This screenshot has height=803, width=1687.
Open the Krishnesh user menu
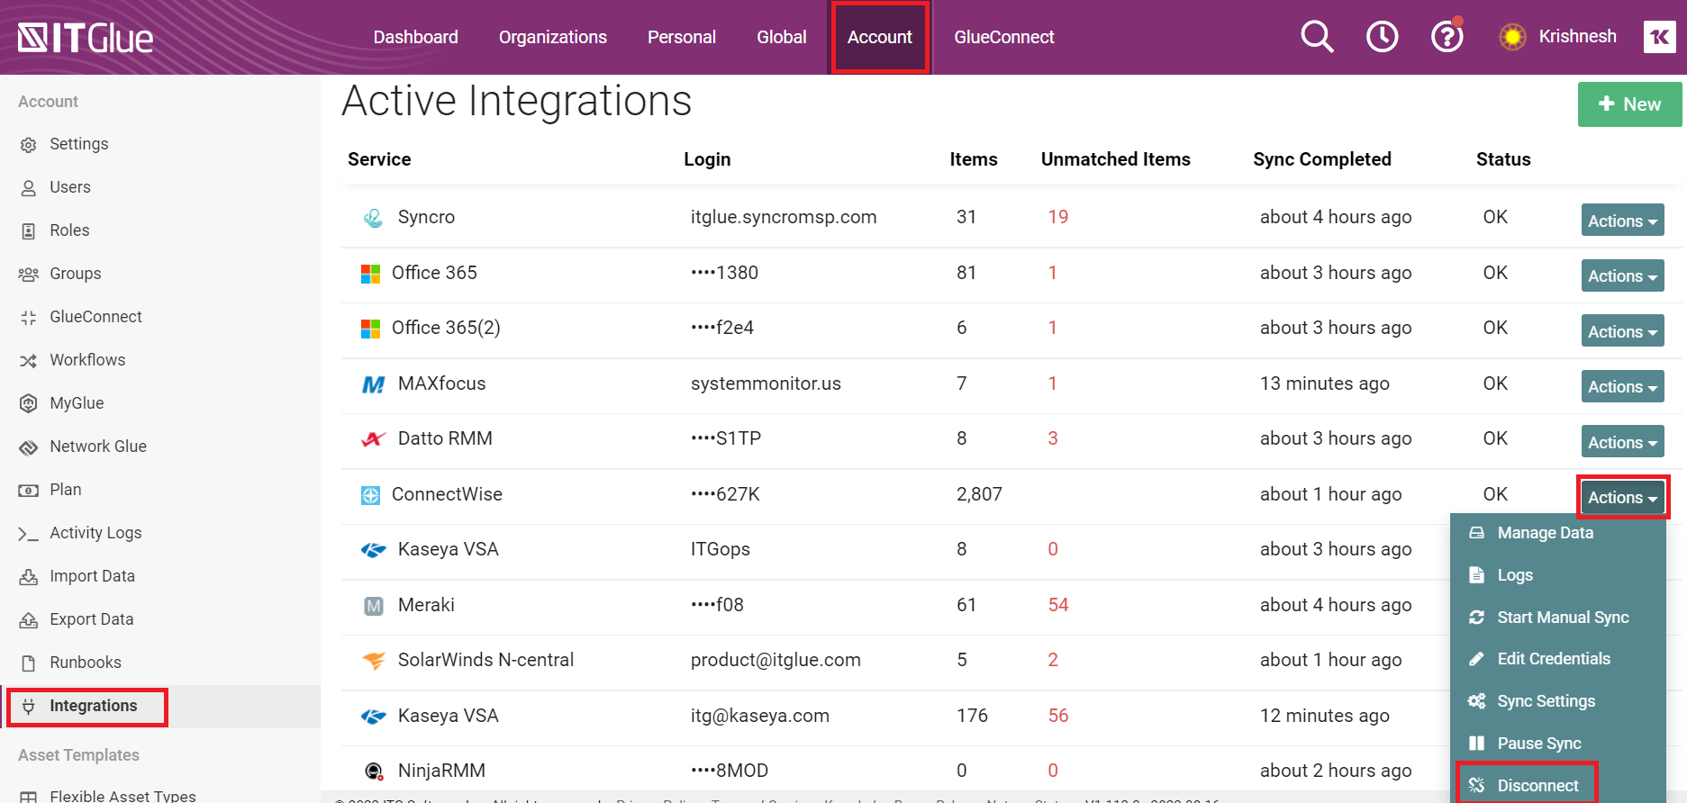1558,37
